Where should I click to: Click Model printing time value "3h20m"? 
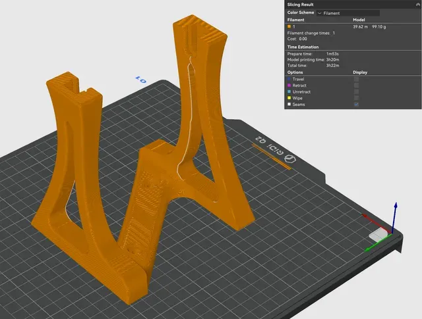click(x=332, y=60)
